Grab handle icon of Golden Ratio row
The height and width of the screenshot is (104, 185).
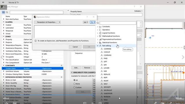tap(3, 68)
